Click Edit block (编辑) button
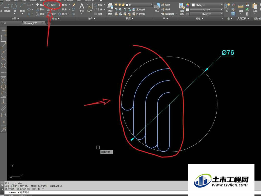This screenshot has width=261, height=196. tap(166, 9)
